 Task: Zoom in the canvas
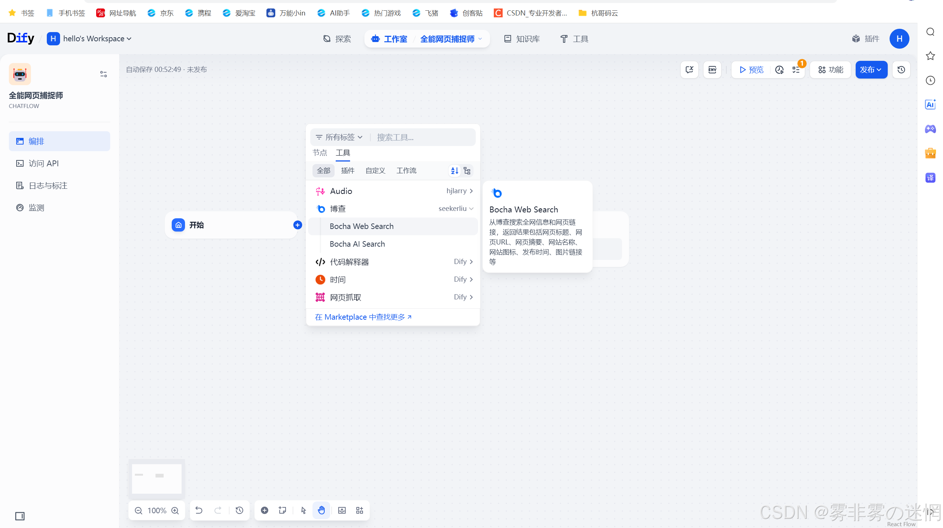click(175, 510)
